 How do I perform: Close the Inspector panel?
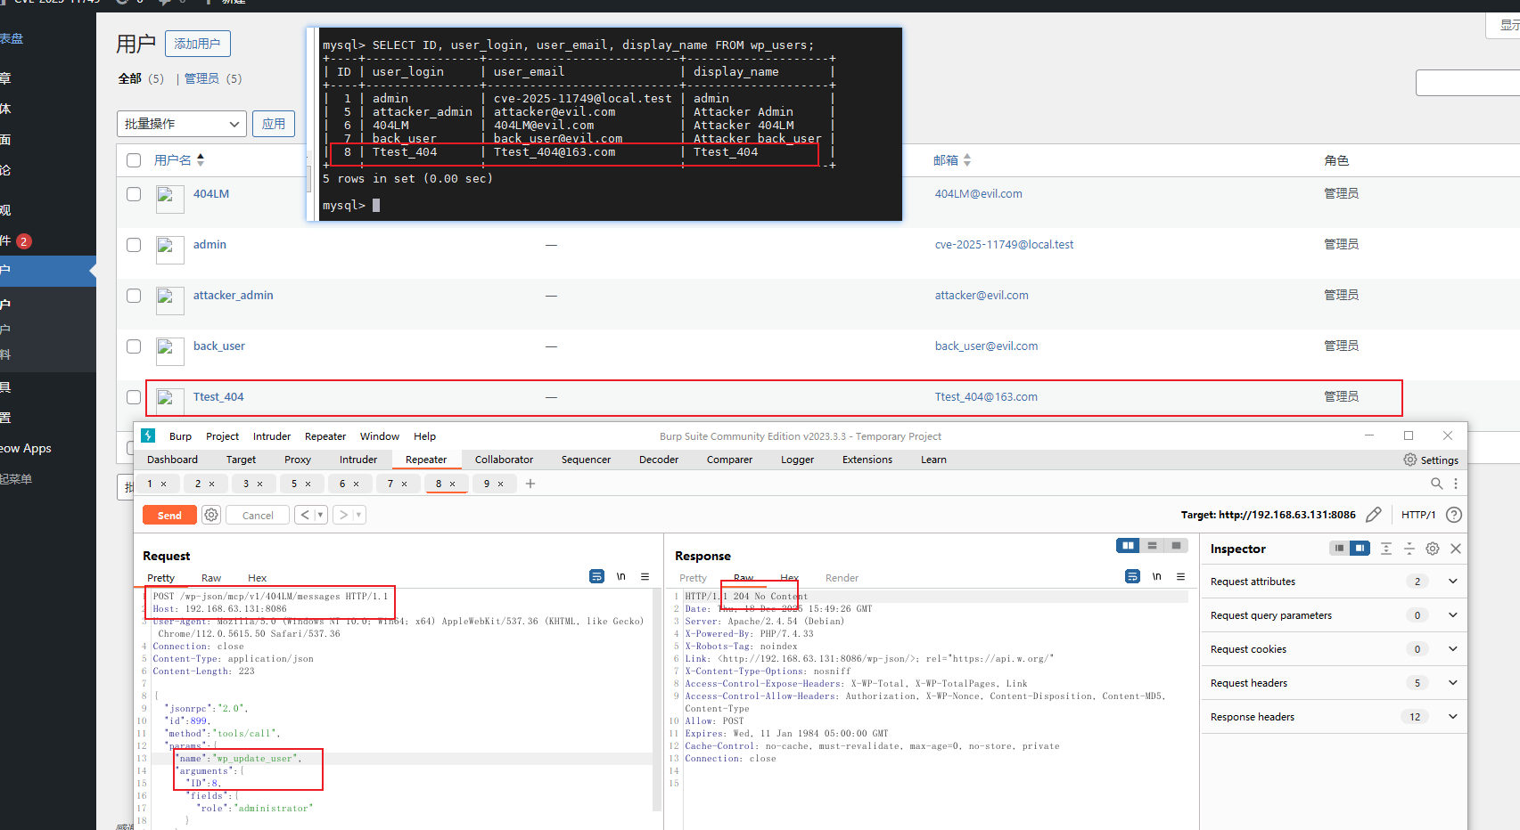(x=1456, y=549)
